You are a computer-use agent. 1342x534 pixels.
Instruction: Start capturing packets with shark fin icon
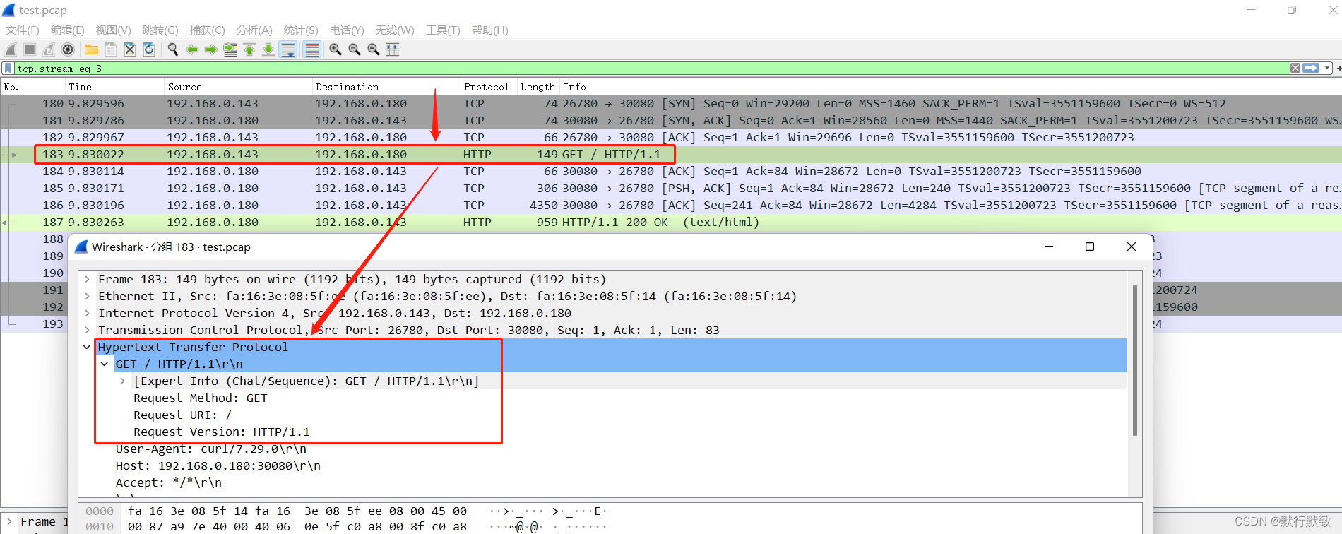coord(11,49)
